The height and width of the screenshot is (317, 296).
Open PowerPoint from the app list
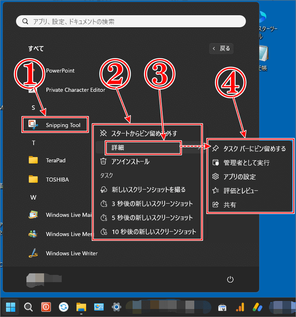tap(60, 71)
